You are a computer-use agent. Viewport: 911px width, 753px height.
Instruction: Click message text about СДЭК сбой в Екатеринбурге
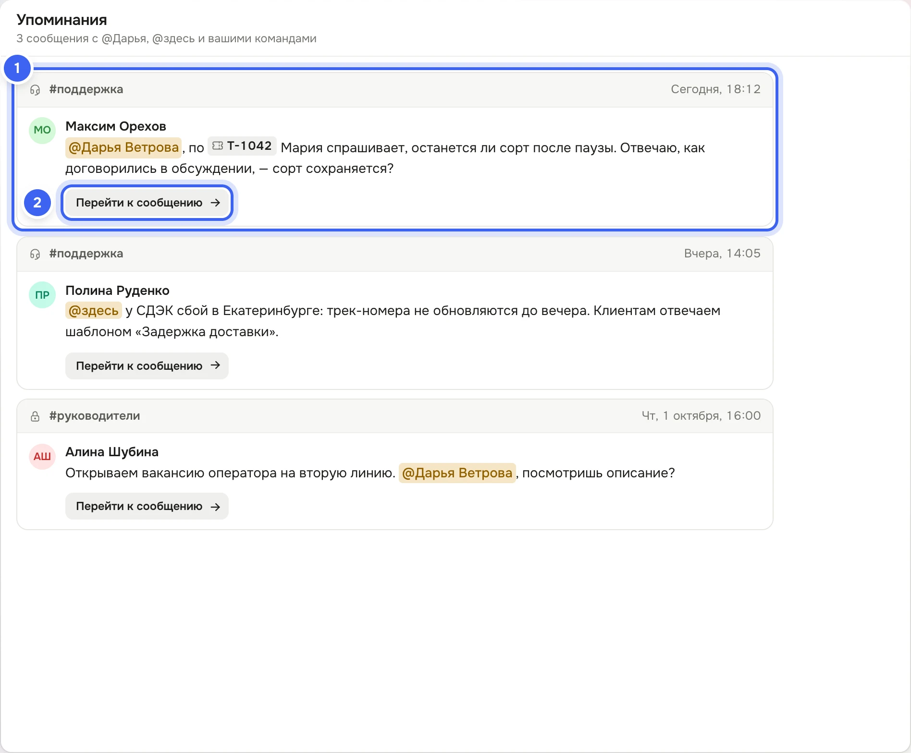[393, 321]
